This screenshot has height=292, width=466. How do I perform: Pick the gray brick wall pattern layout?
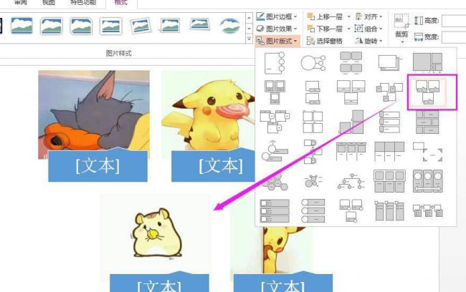point(428,122)
